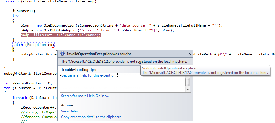Click the System.InvalidOperationException tooltip text
275x123 pixels.
205,70
